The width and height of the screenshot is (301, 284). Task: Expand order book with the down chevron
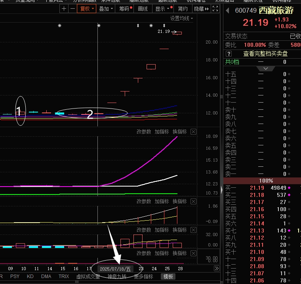[x=266, y=69]
